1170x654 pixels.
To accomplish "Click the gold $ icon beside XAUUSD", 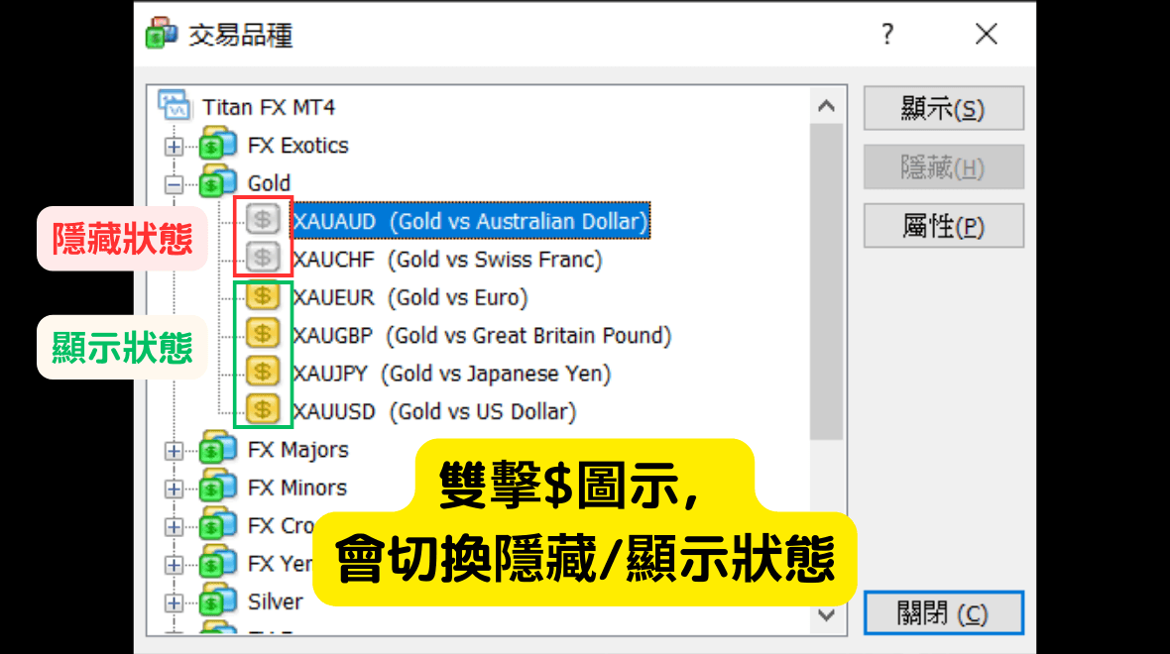I will tap(262, 410).
